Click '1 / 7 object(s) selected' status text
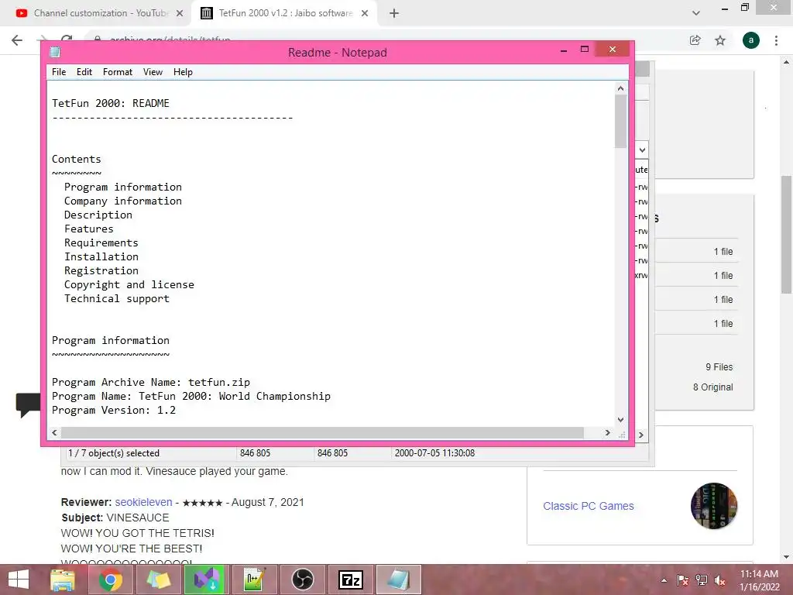 [x=114, y=452]
